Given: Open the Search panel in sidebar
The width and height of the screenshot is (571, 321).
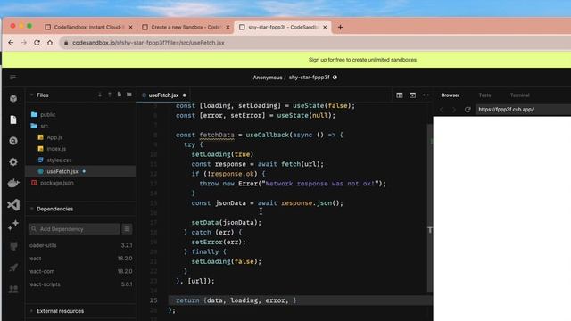Looking at the screenshot, I should click(x=13, y=141).
